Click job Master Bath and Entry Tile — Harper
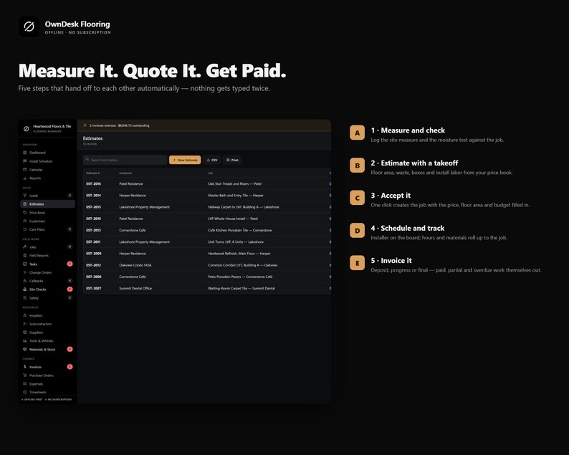This screenshot has width=569, height=455. click(236, 195)
